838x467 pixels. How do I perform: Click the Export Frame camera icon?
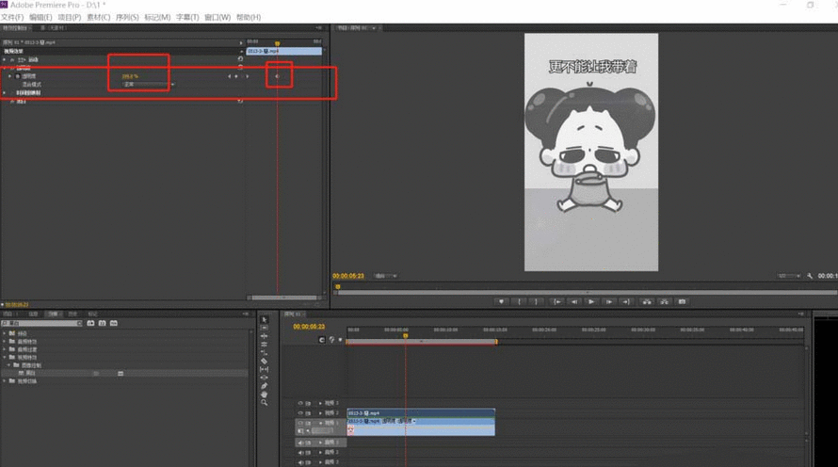(x=682, y=302)
